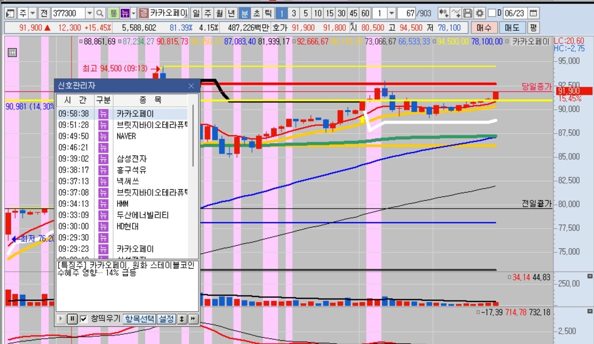Select the 30-minute interval tab
Viewport: 594px width, 344px height.
pyautogui.click(x=342, y=13)
